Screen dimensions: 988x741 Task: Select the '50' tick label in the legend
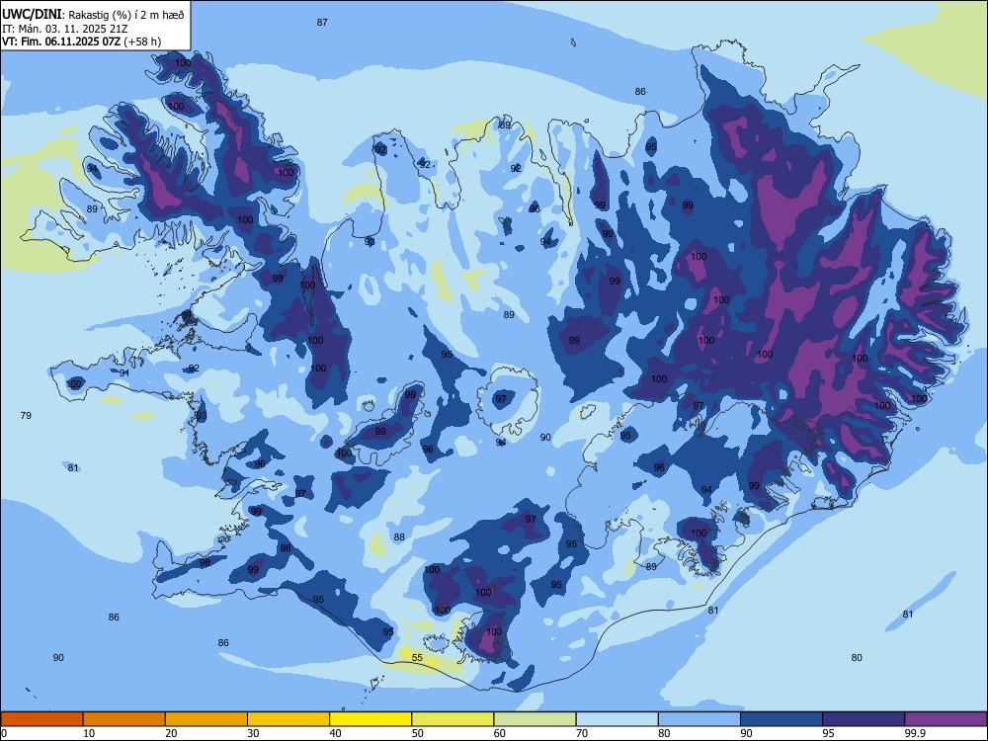(418, 733)
